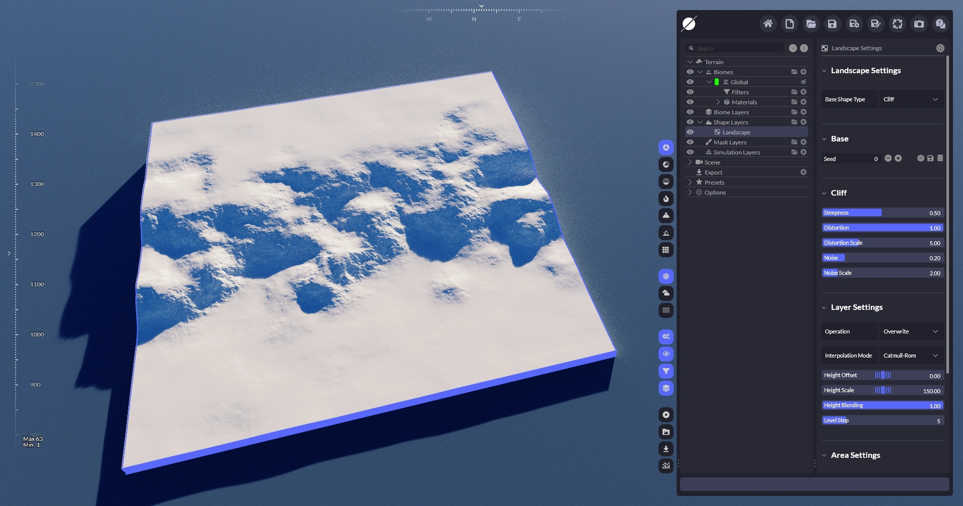Image resolution: width=963 pixels, height=506 pixels.
Task: Click the refresh arrows icon in top toolbar
Action: click(x=897, y=24)
